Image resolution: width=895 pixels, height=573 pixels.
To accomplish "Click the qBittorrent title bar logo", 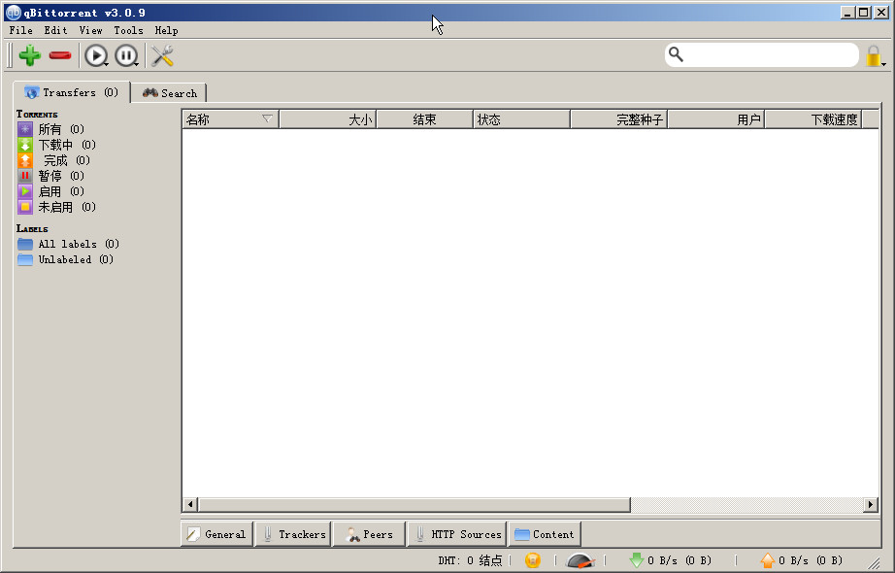I will [14, 12].
